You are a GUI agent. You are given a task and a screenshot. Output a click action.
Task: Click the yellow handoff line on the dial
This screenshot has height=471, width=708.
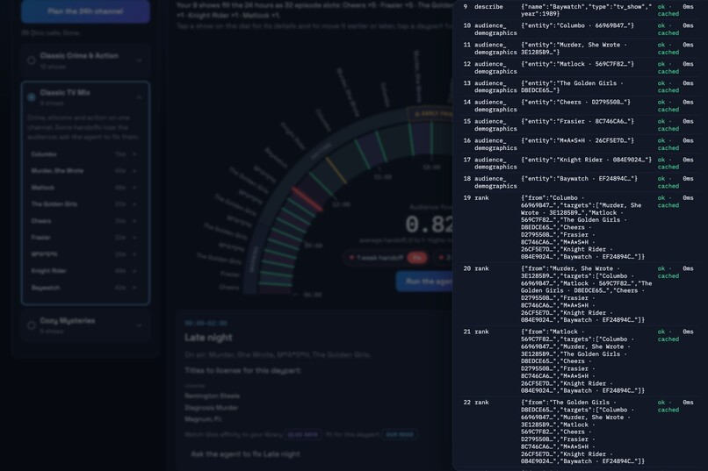336,170
